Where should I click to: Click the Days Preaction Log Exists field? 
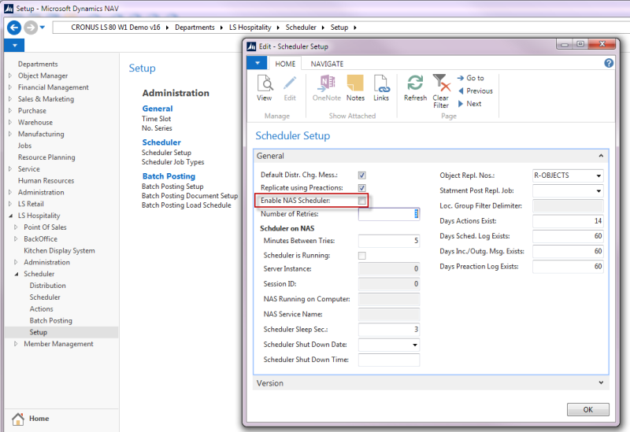pos(568,267)
